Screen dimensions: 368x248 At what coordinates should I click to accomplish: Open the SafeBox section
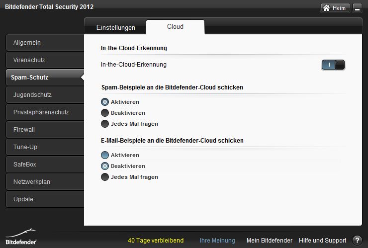45,164
